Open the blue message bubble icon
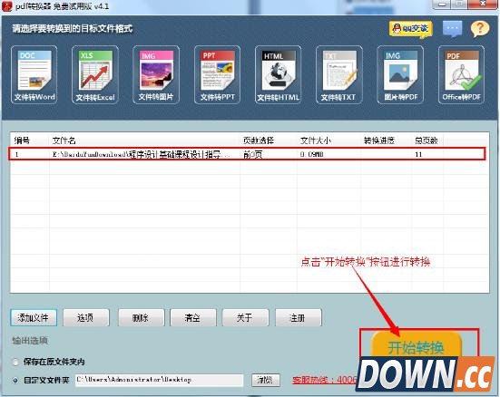 tap(452, 29)
